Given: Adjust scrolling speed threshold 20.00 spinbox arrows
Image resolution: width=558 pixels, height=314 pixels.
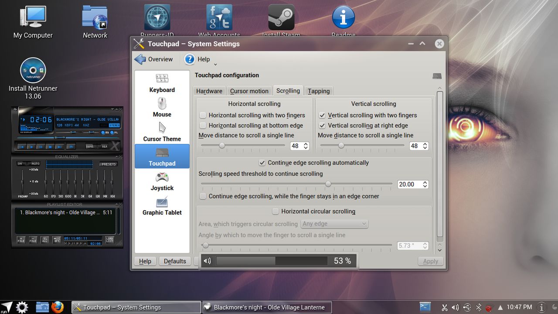Looking at the screenshot, I should point(425,184).
